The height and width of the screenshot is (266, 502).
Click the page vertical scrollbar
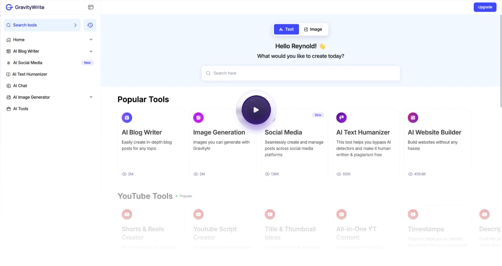click(500, 61)
